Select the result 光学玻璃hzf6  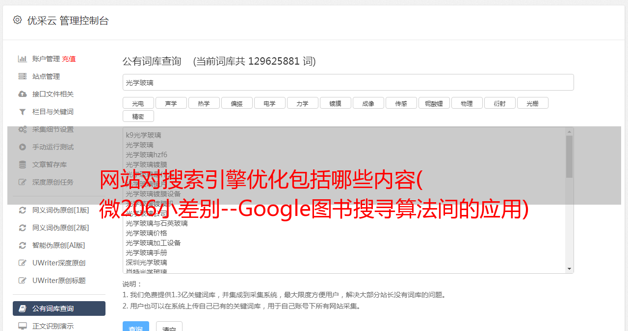[x=146, y=155]
